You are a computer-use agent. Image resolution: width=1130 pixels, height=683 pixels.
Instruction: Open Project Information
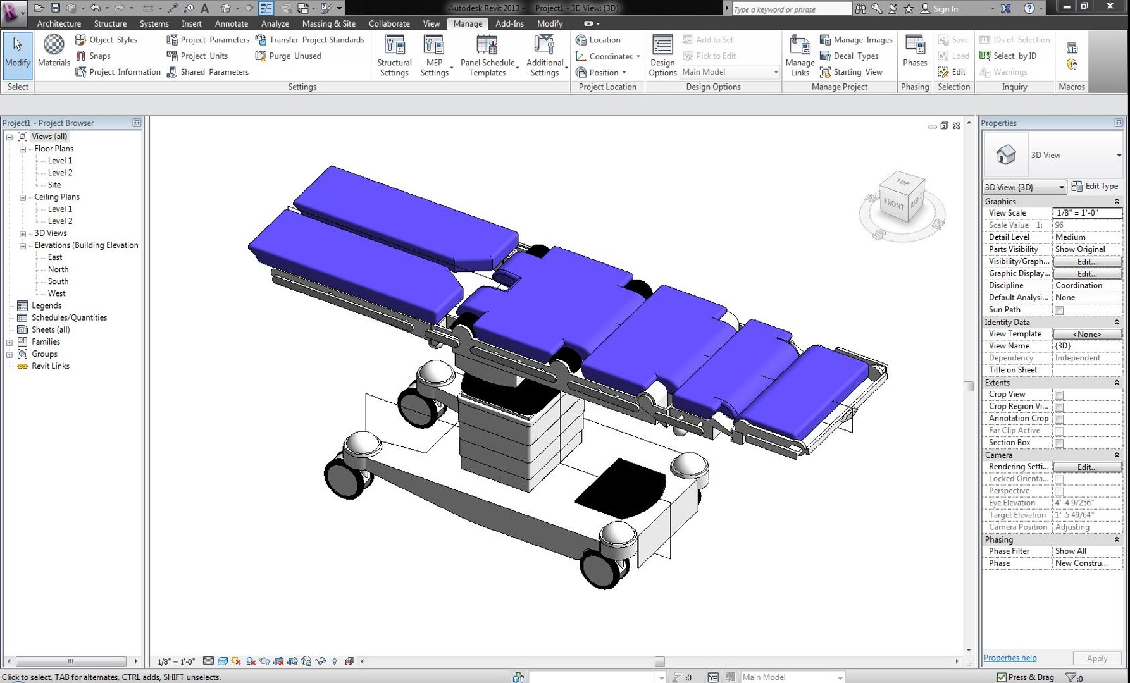pyautogui.click(x=118, y=72)
